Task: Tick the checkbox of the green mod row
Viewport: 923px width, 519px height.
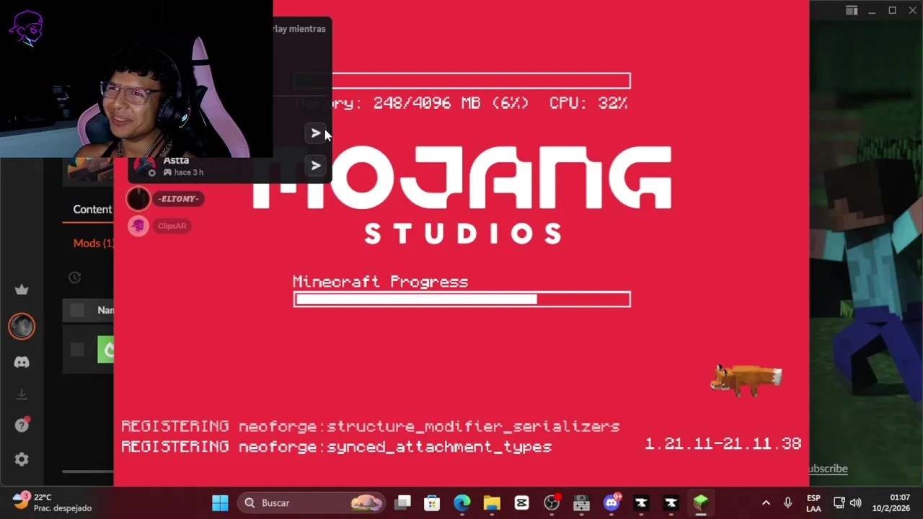Action: tap(77, 350)
